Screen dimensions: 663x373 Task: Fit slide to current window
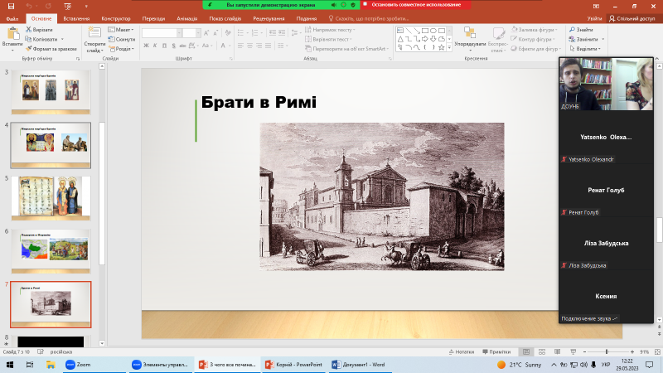click(x=657, y=351)
